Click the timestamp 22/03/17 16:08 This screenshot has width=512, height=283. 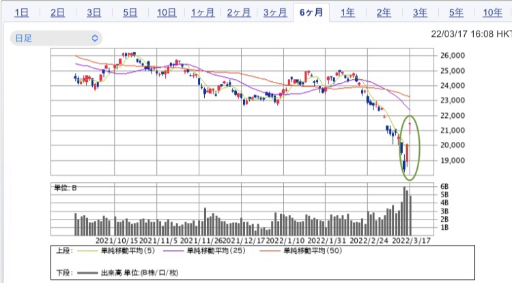click(x=462, y=34)
